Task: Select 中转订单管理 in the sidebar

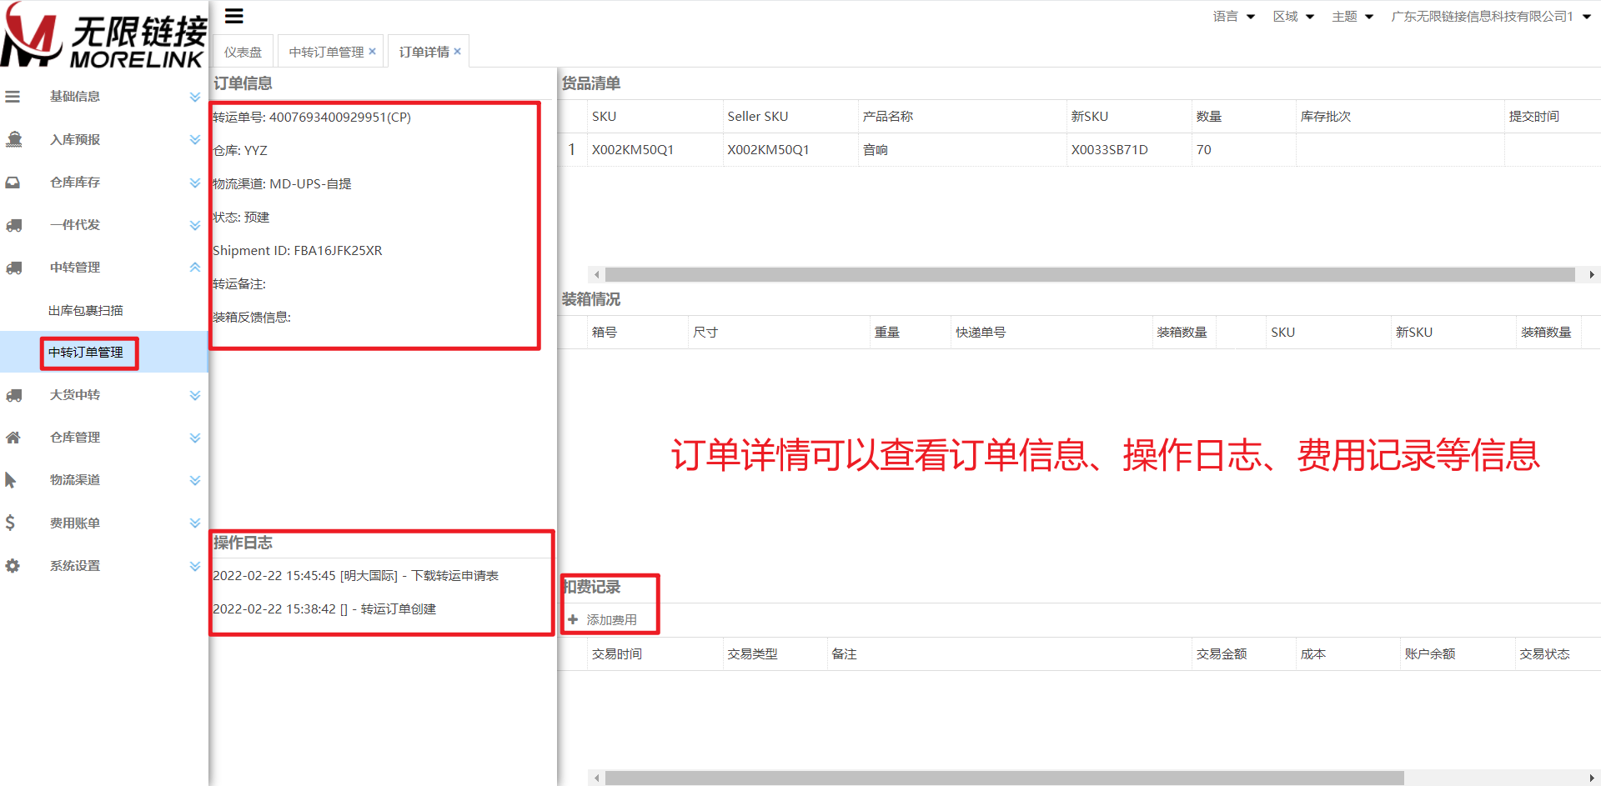Action: point(86,353)
